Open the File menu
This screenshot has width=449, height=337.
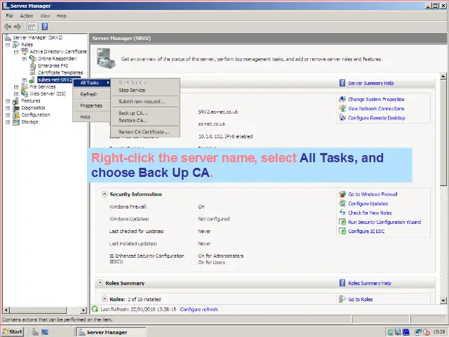9,15
